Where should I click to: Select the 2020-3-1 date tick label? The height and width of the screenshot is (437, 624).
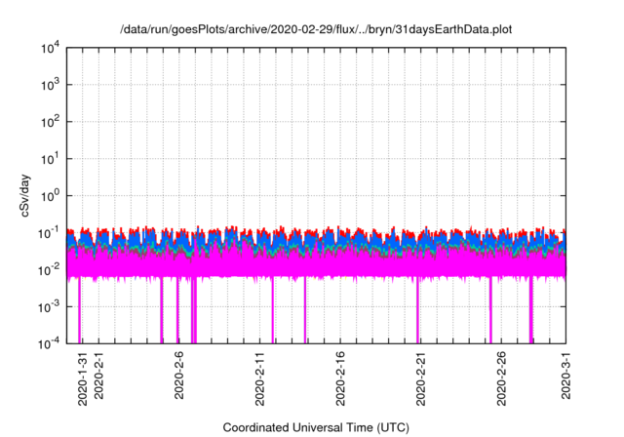coord(565,376)
